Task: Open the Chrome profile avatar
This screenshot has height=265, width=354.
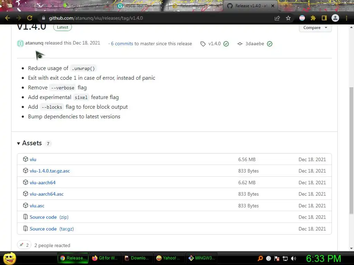Action: tap(335, 18)
